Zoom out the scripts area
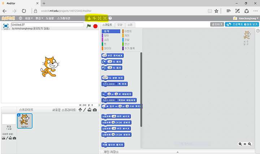 [x=240, y=144]
